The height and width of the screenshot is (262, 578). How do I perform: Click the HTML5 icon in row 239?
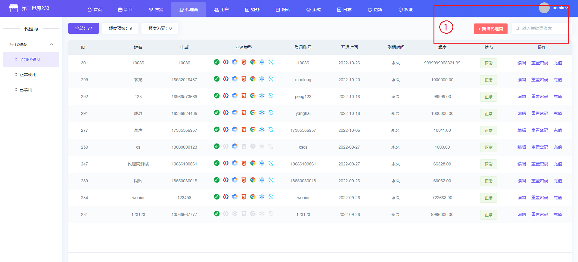pos(244,180)
